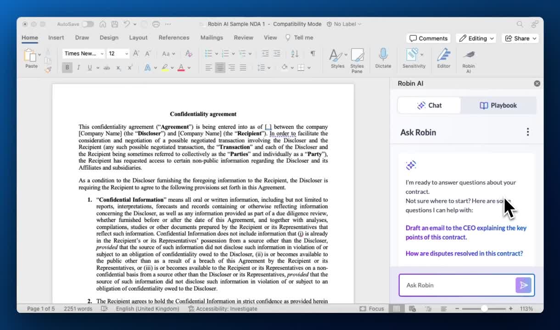Launch the Editor checker
This screenshot has width=560, height=330.
point(443,59)
